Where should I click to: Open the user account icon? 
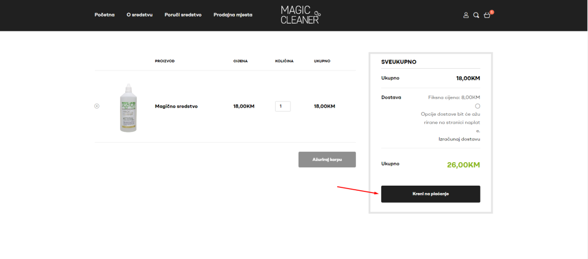(466, 15)
